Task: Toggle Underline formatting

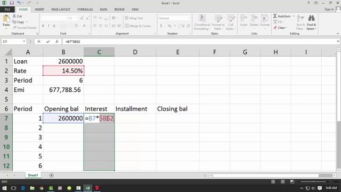Action: pos(54,26)
